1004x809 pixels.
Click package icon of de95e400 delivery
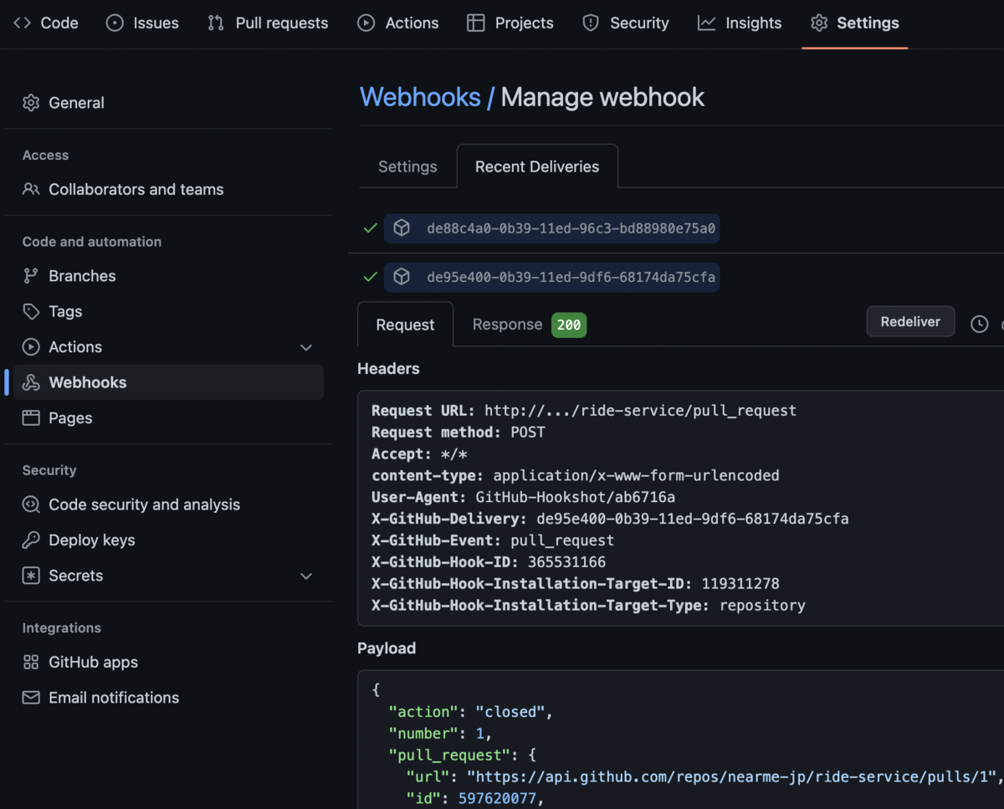[402, 277]
